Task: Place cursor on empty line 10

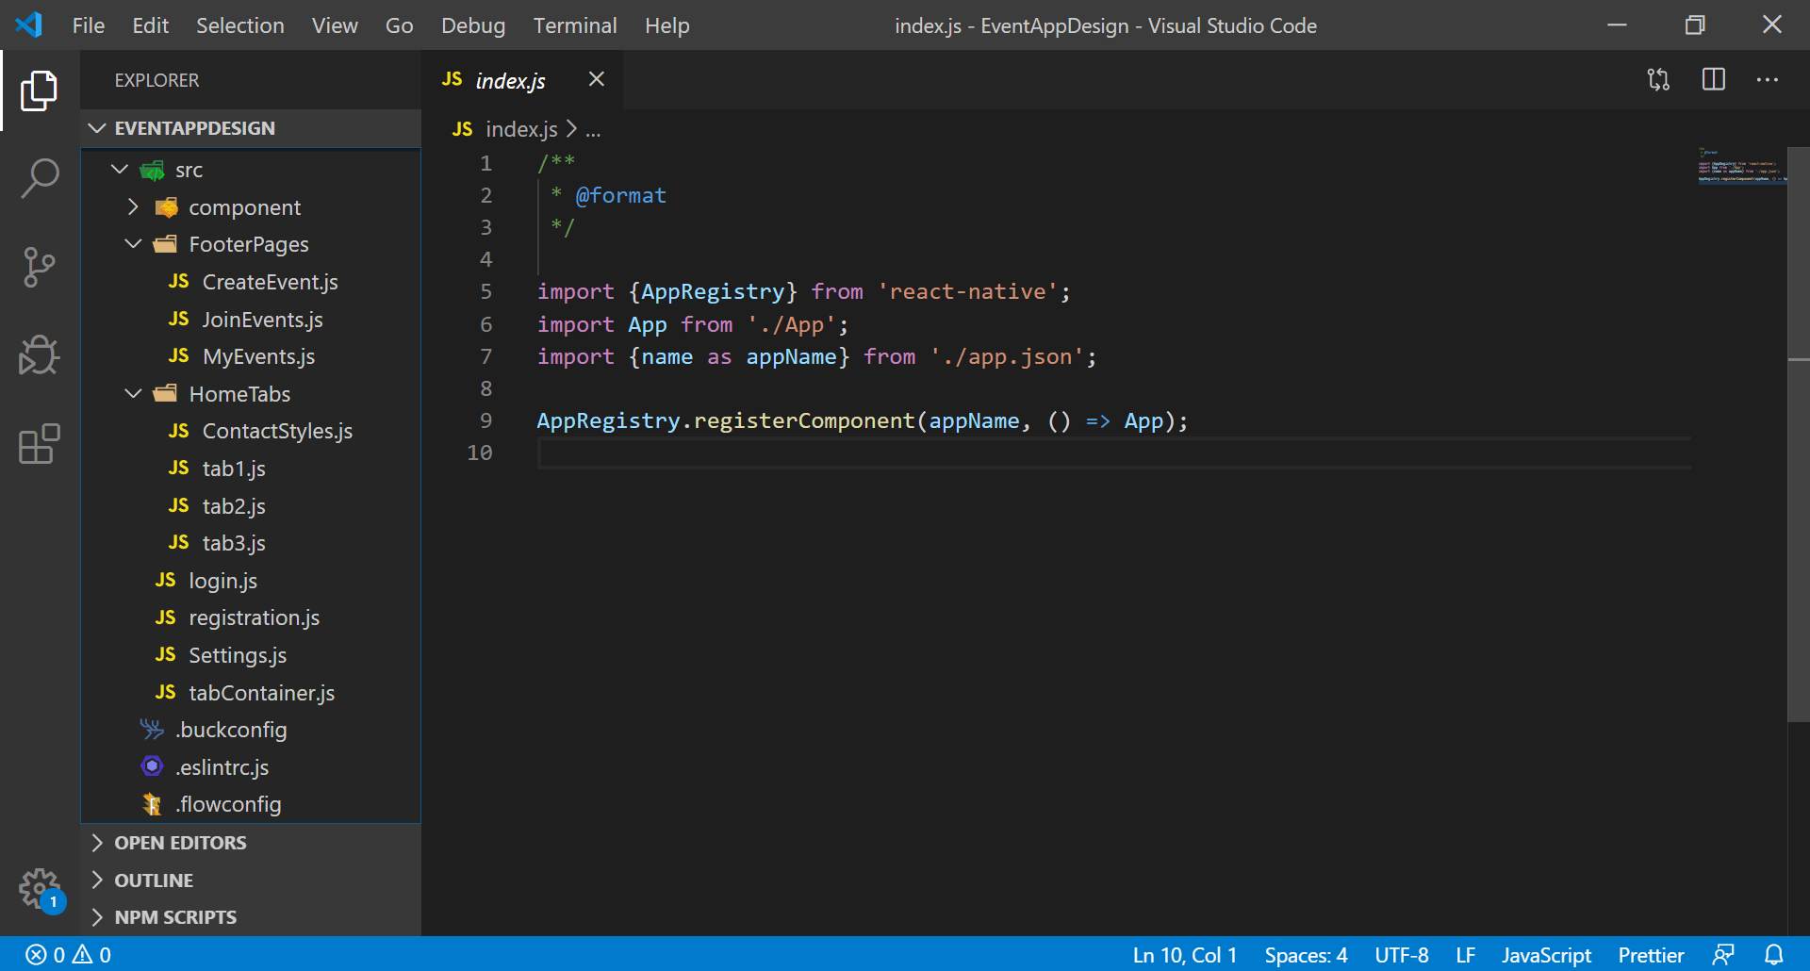Action: 1114,453
